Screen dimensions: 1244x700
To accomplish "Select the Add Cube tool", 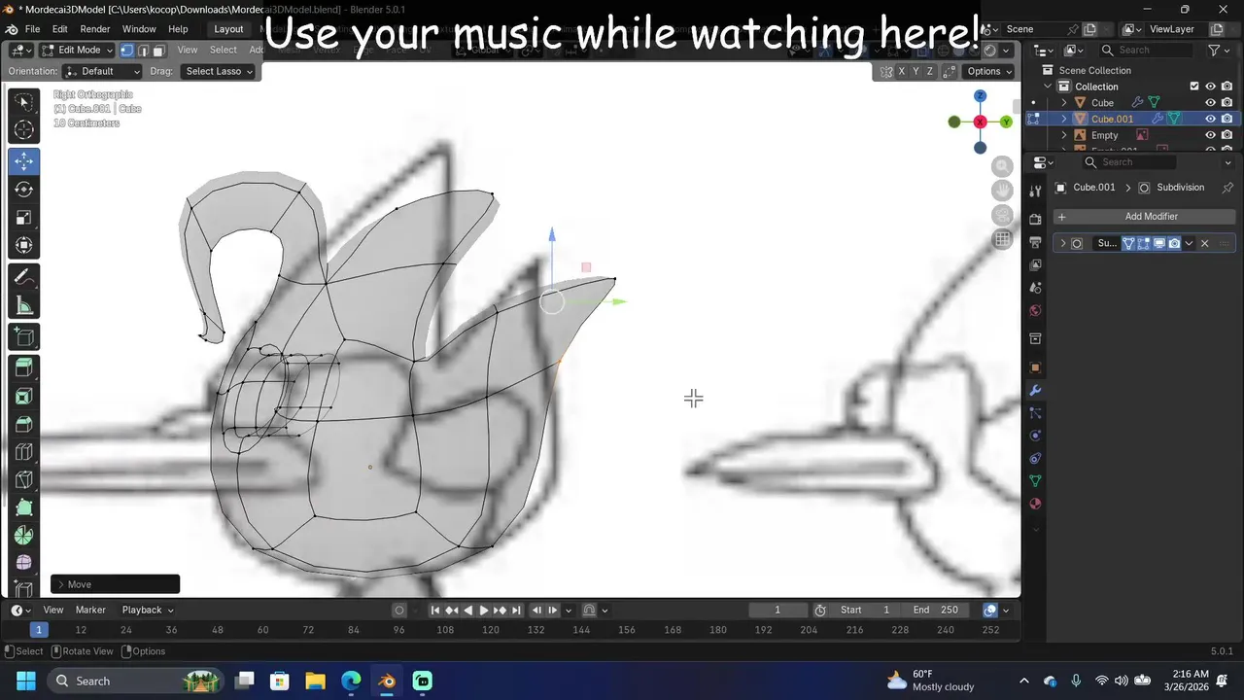I will (x=24, y=336).
